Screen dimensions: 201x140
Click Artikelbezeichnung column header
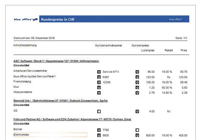click(x=25, y=45)
